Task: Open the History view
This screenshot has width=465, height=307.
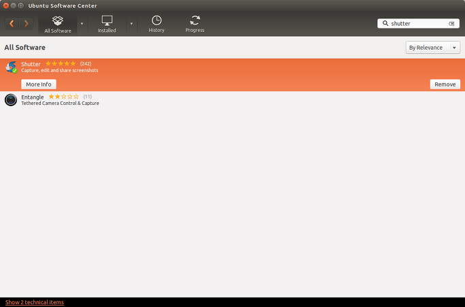Action: [x=157, y=24]
